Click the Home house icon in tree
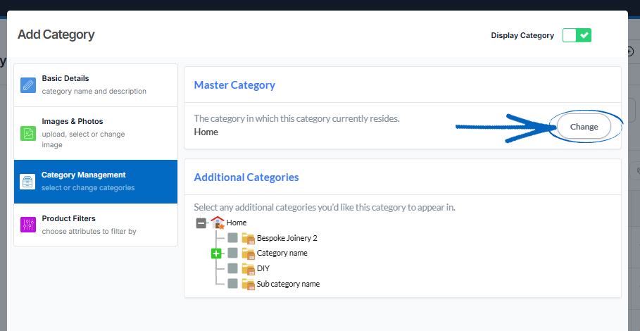 click(218, 223)
